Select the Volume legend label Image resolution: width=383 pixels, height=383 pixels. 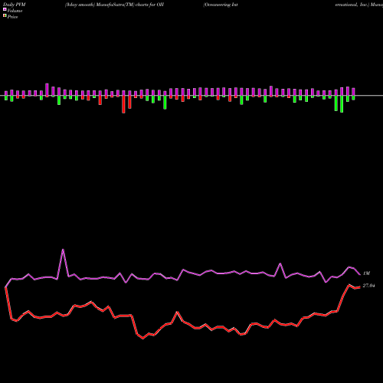point(15,11)
